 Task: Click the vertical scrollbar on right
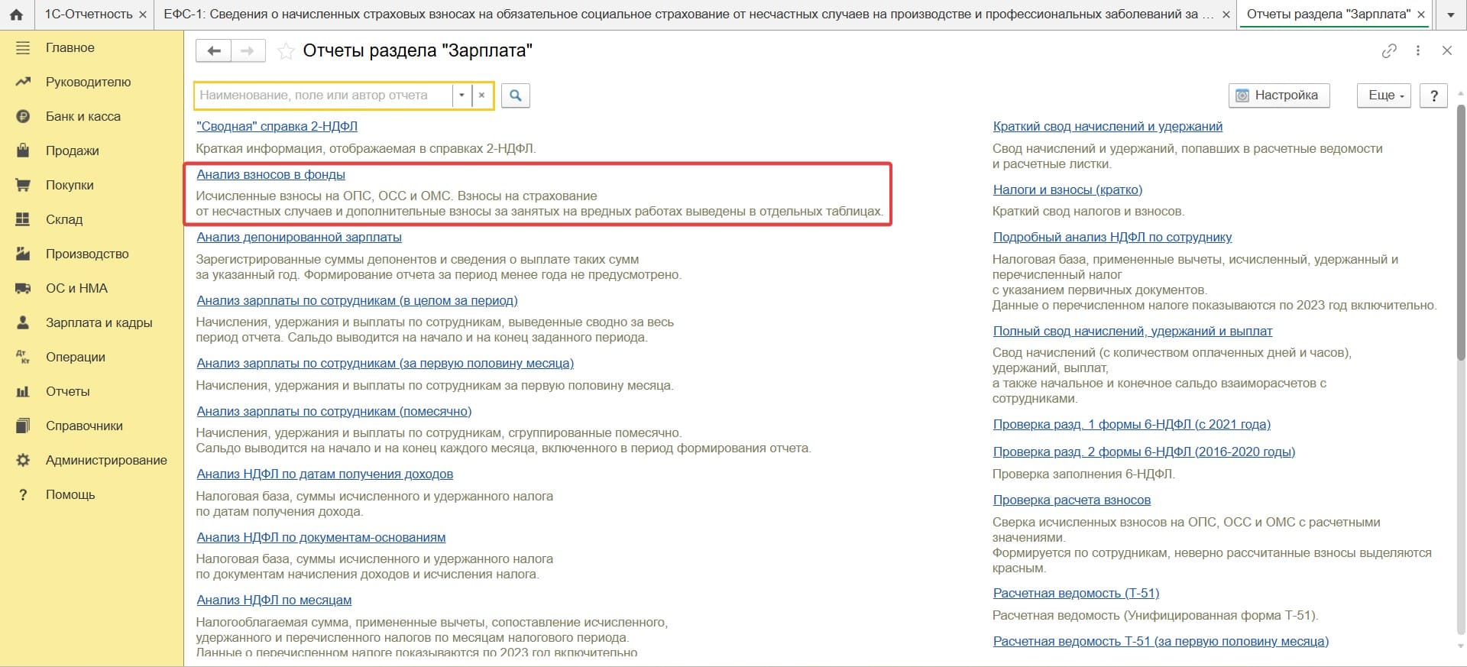coord(1461,306)
